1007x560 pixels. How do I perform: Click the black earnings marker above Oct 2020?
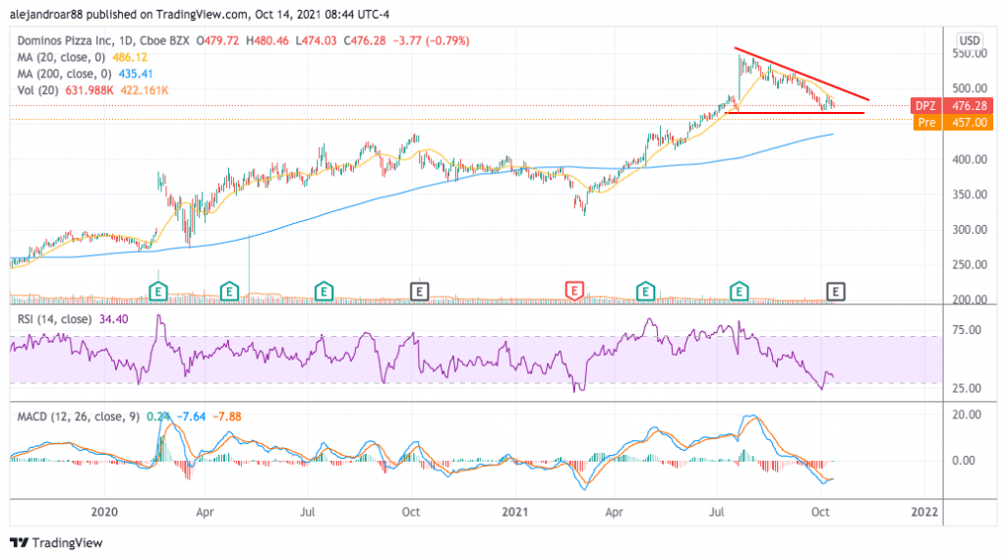click(419, 292)
